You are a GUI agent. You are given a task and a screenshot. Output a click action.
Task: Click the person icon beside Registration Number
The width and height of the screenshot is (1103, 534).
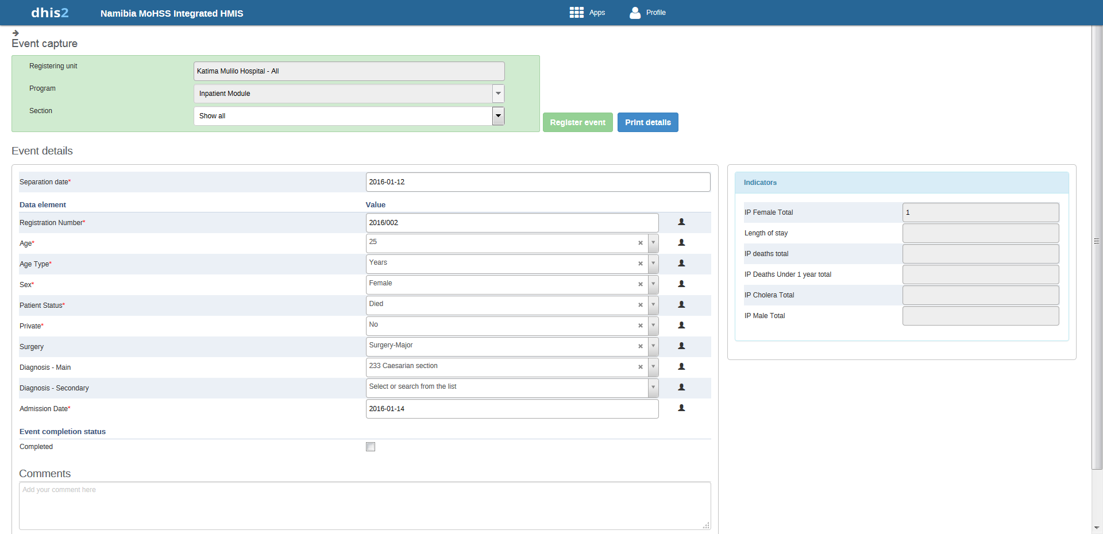681,222
